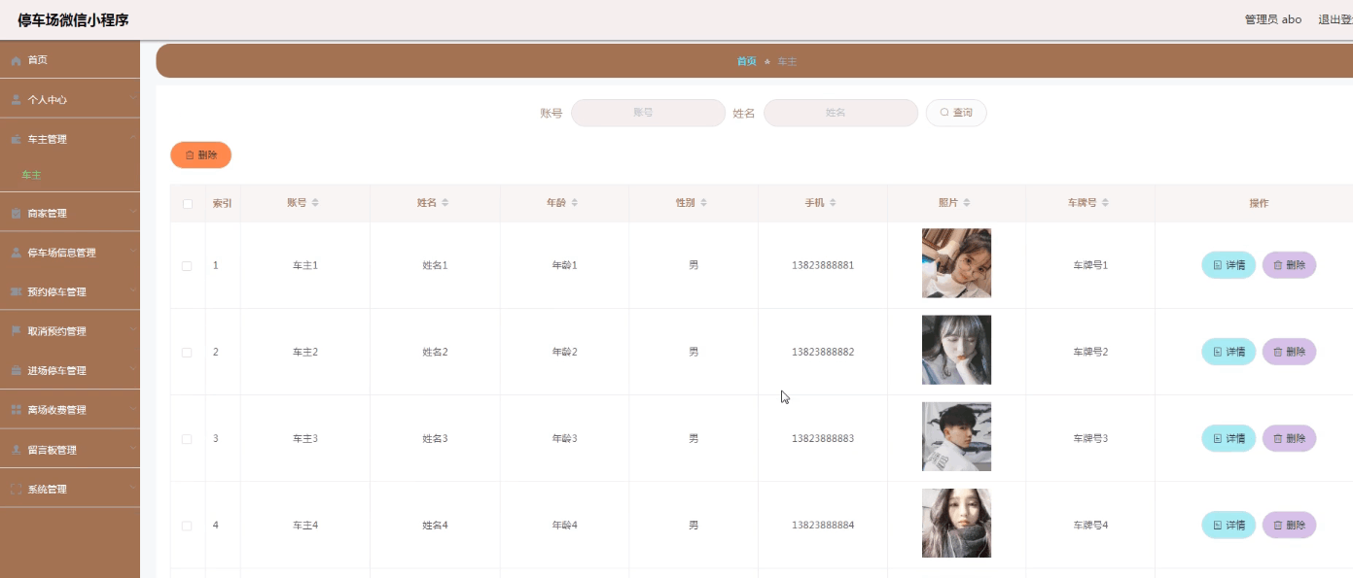Open 详情 for row 车主4
Viewport: 1353px width, 578px height.
pos(1228,525)
